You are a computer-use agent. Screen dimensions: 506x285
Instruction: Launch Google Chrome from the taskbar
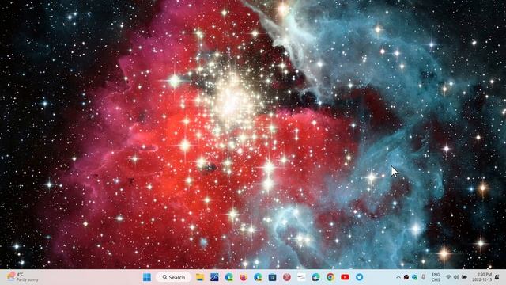tap(330, 277)
